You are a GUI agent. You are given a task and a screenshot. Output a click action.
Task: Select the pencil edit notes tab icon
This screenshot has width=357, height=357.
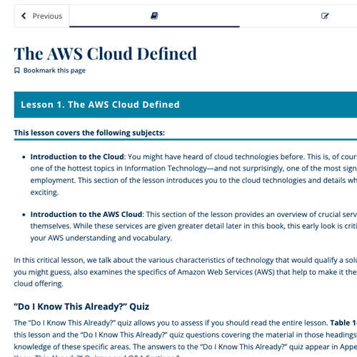[325, 16]
